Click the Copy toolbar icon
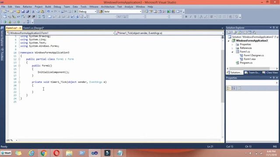Screen dimensions: 280x157 (38, 12)
